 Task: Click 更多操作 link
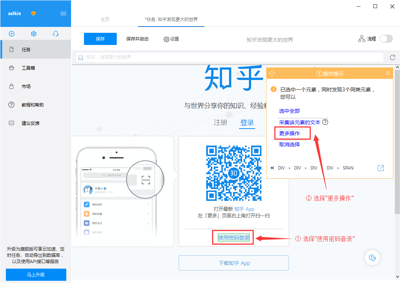289,133
